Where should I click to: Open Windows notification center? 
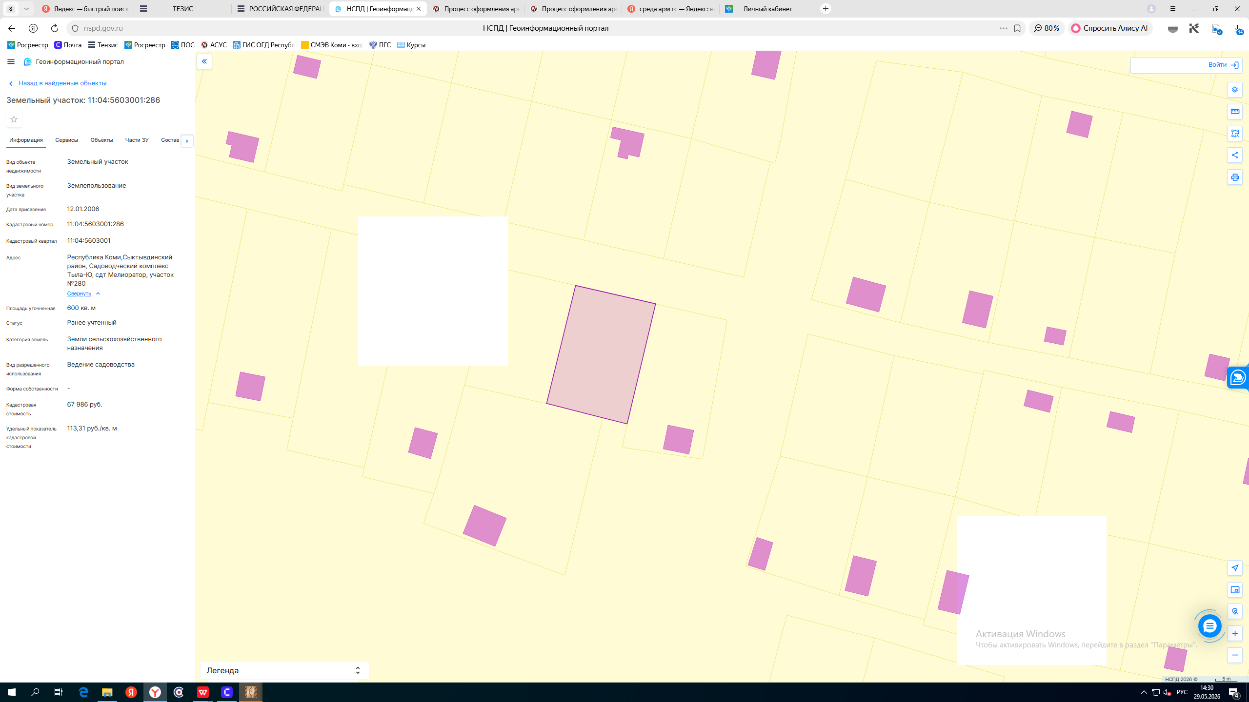coord(1234,692)
